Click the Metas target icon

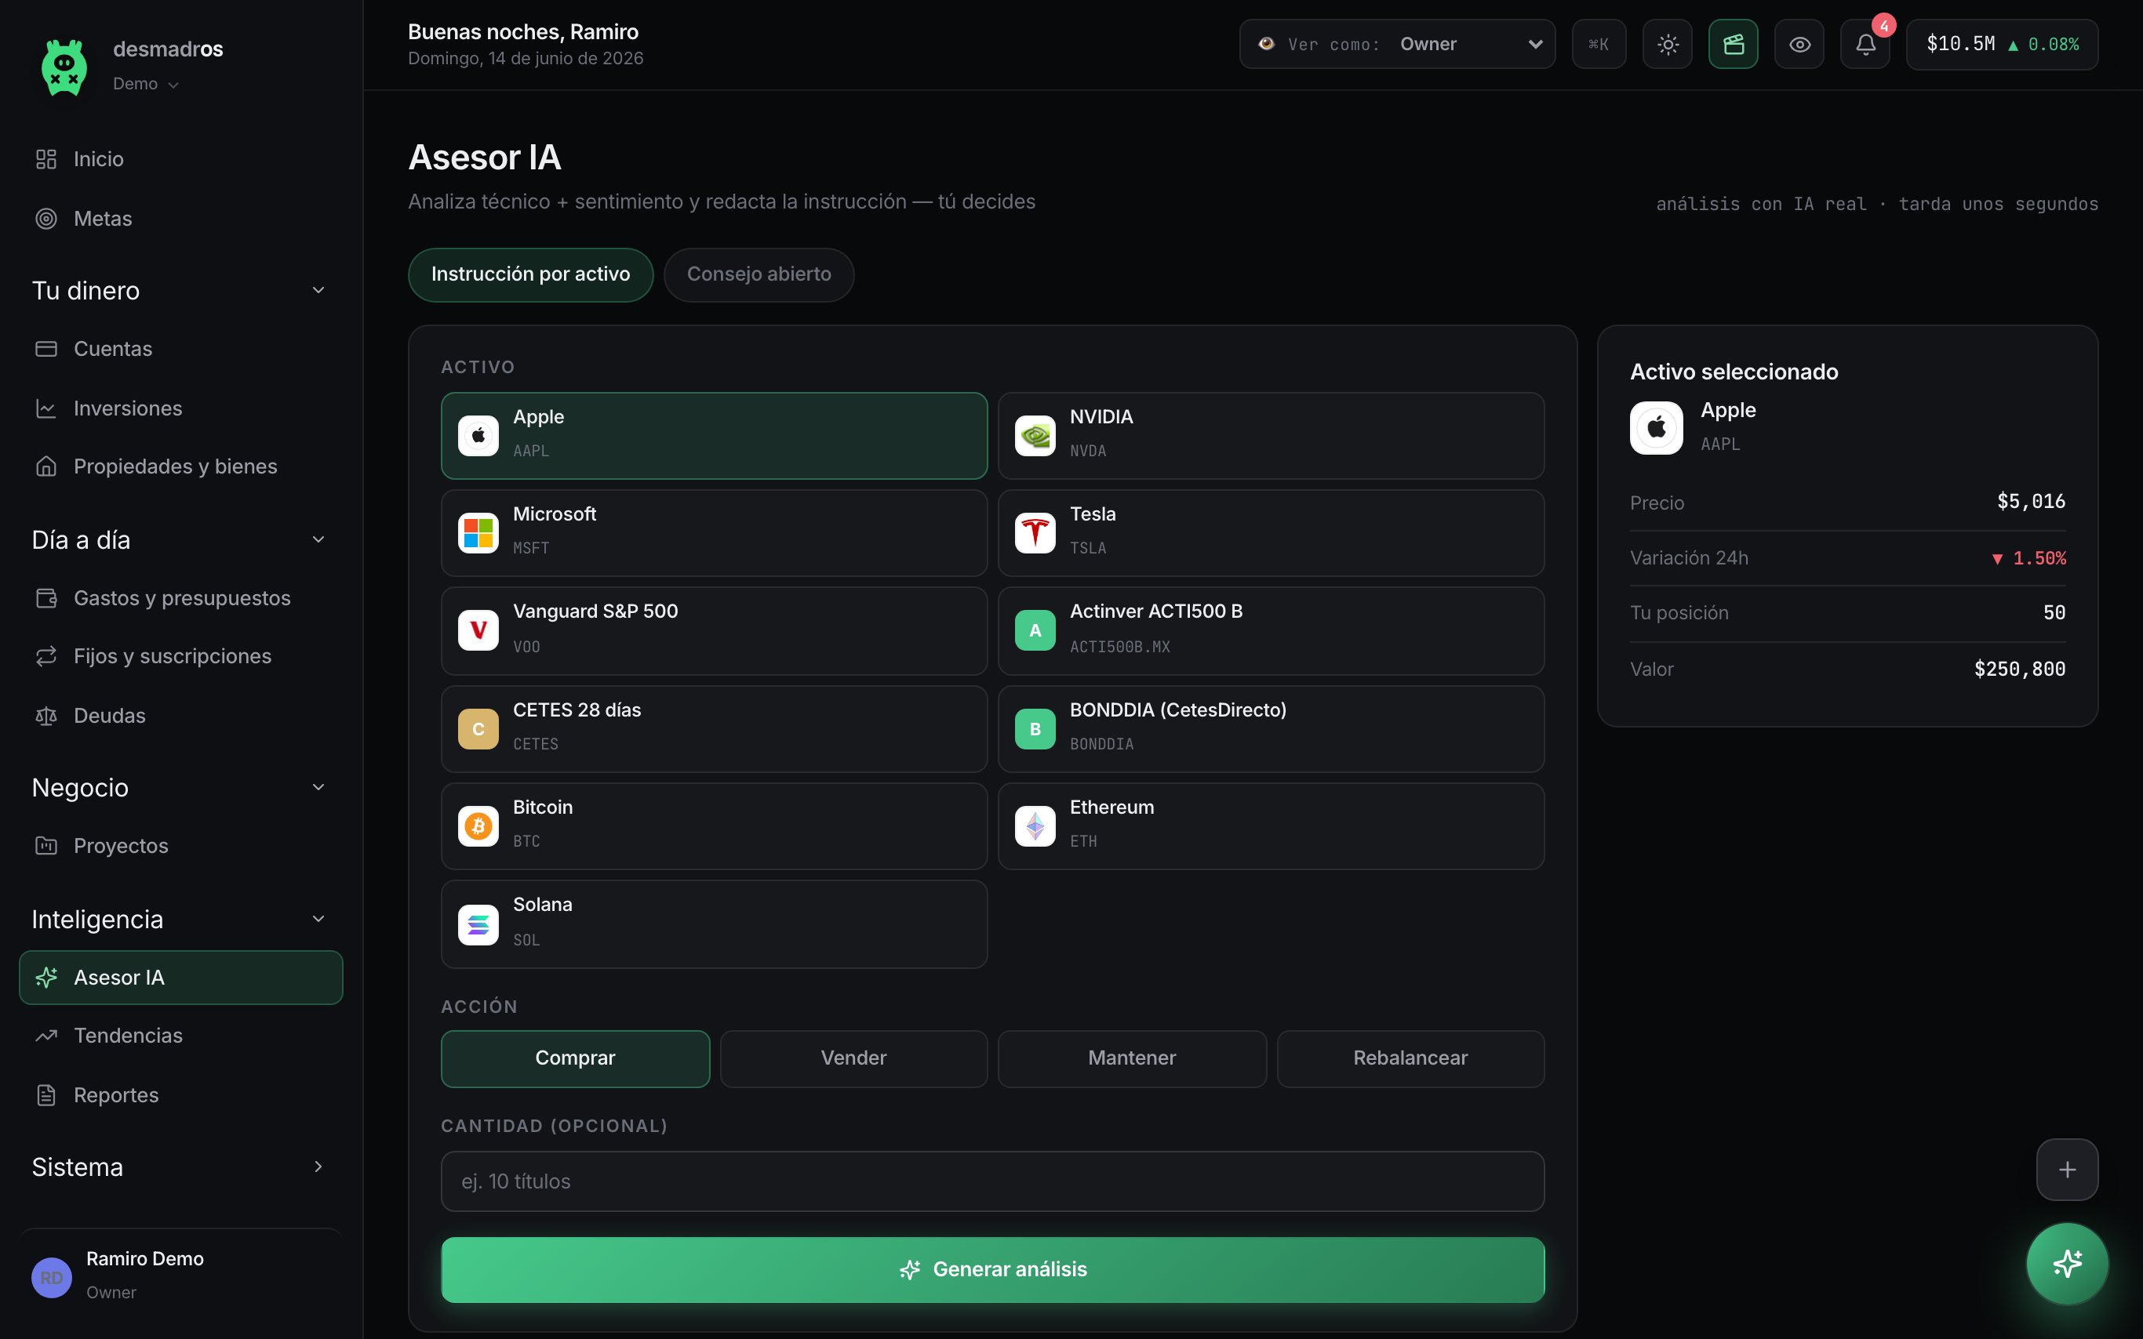[x=46, y=219]
